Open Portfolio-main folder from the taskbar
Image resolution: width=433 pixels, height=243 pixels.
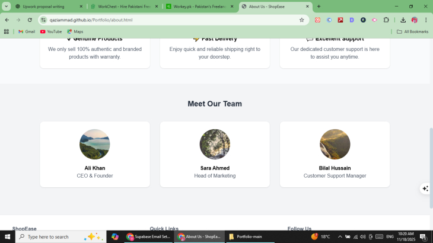(246, 236)
